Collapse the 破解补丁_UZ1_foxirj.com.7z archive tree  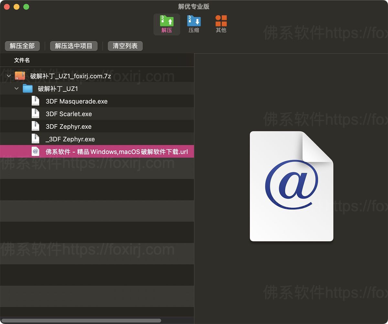pyautogui.click(x=9, y=76)
